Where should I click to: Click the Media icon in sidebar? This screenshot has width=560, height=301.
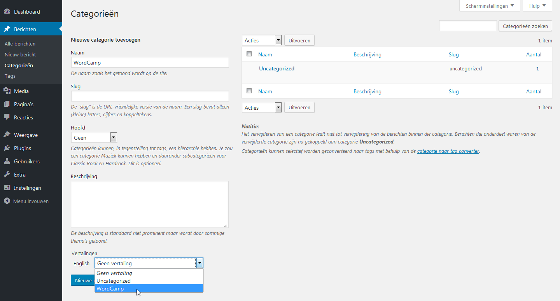click(x=7, y=91)
